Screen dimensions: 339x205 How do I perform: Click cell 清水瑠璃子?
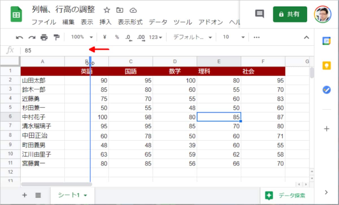click(43, 126)
